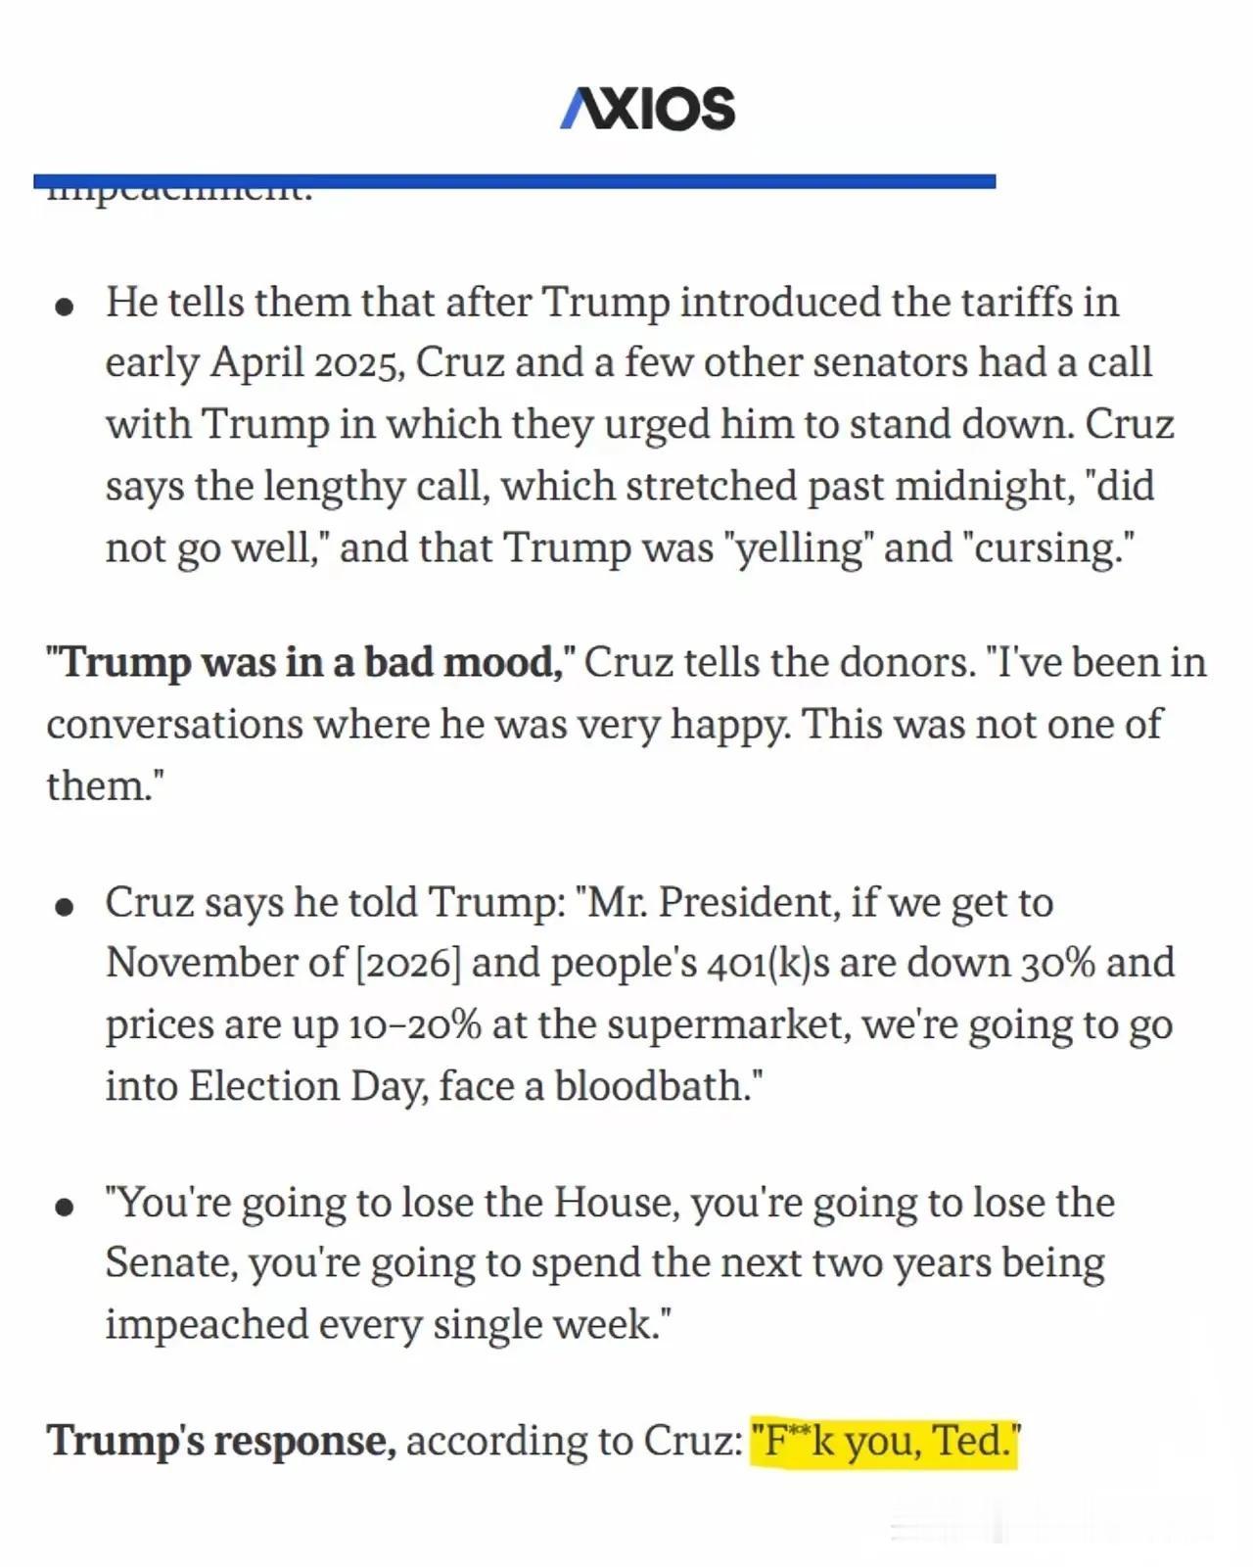Viewport: 1253px width, 1567px height.
Task: Click the bullet dot beside "Cruz says he told"
Action: coord(66,907)
